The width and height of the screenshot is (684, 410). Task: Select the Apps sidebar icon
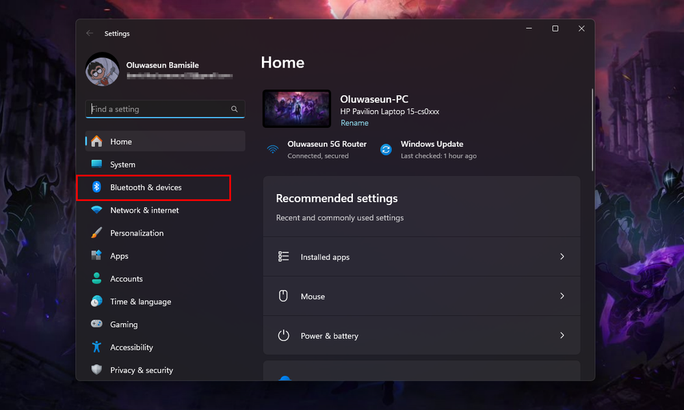(x=96, y=256)
